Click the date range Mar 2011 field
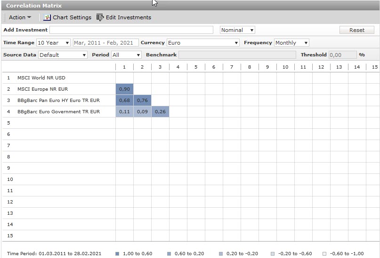The image size is (380, 258). [x=105, y=43]
